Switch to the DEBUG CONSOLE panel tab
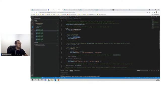Screen dimensions: 161x90 [77, 70]
